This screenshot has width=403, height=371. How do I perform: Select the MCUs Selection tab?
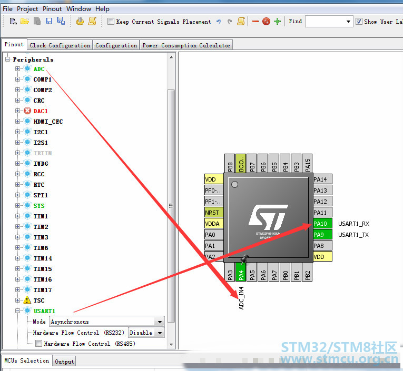point(27,360)
